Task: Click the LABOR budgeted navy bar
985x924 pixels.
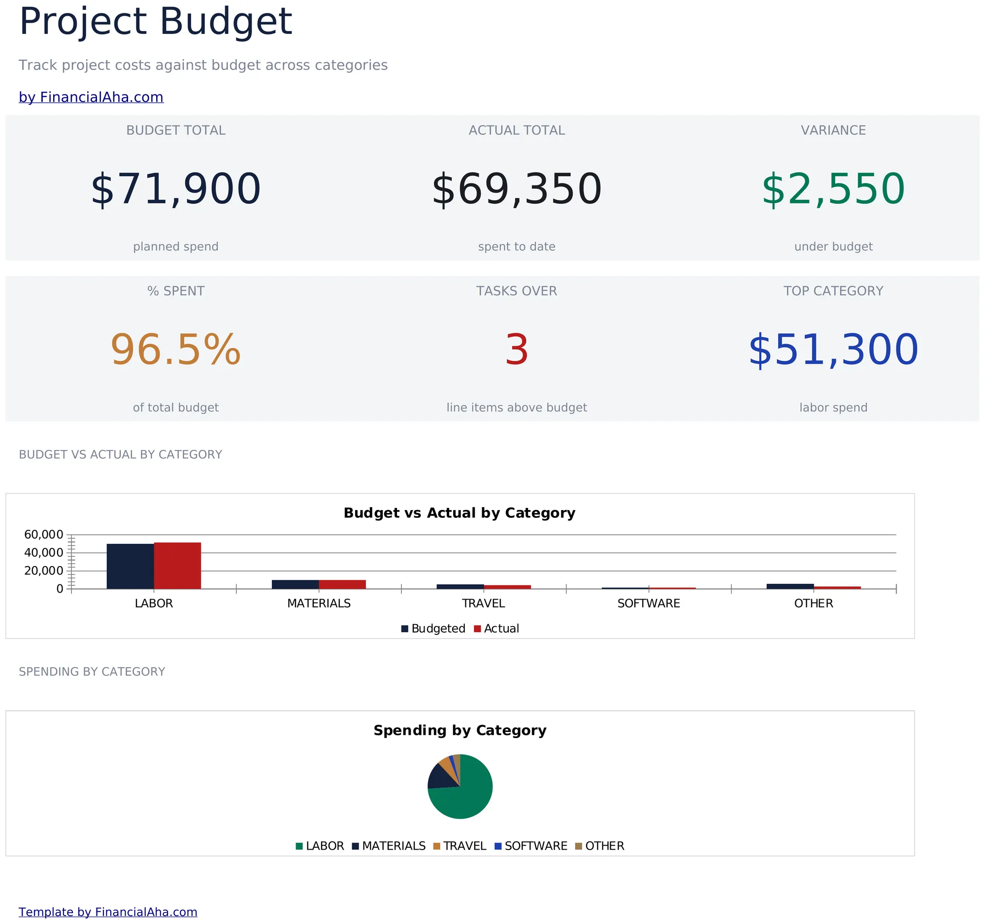Action: click(x=131, y=567)
